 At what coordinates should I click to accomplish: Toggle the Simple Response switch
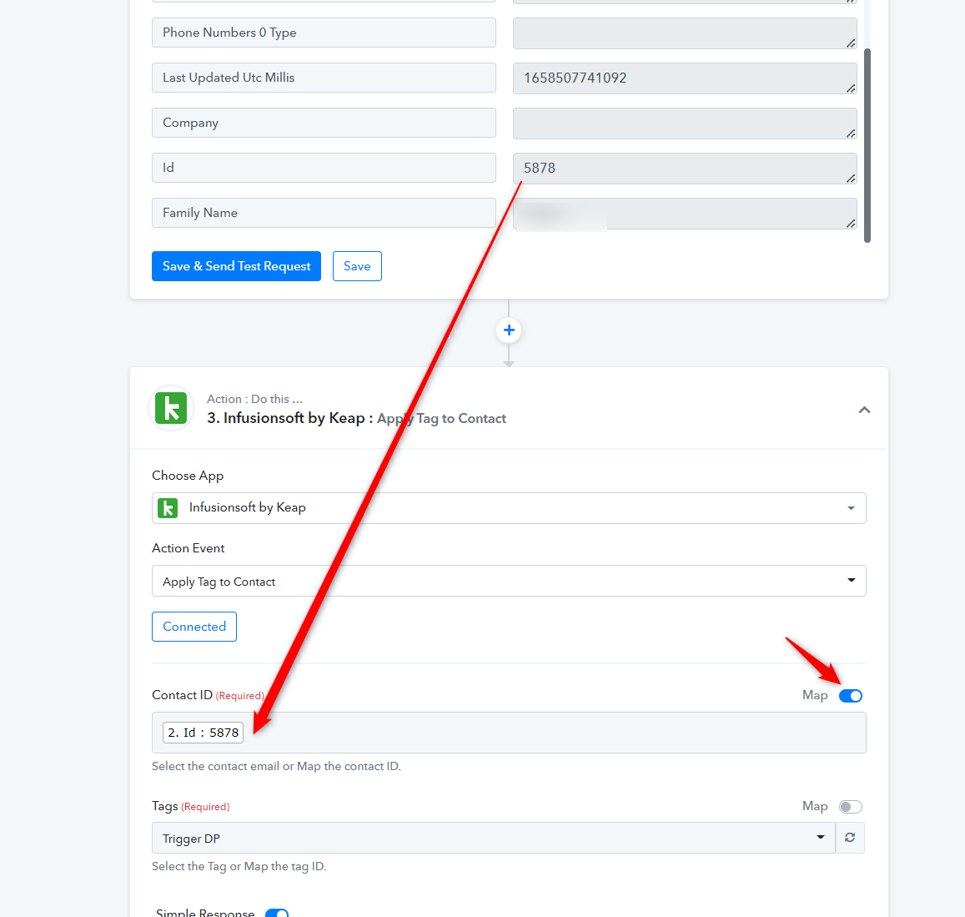click(x=277, y=914)
